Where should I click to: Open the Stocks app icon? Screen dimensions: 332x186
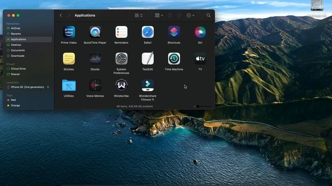coord(95,58)
